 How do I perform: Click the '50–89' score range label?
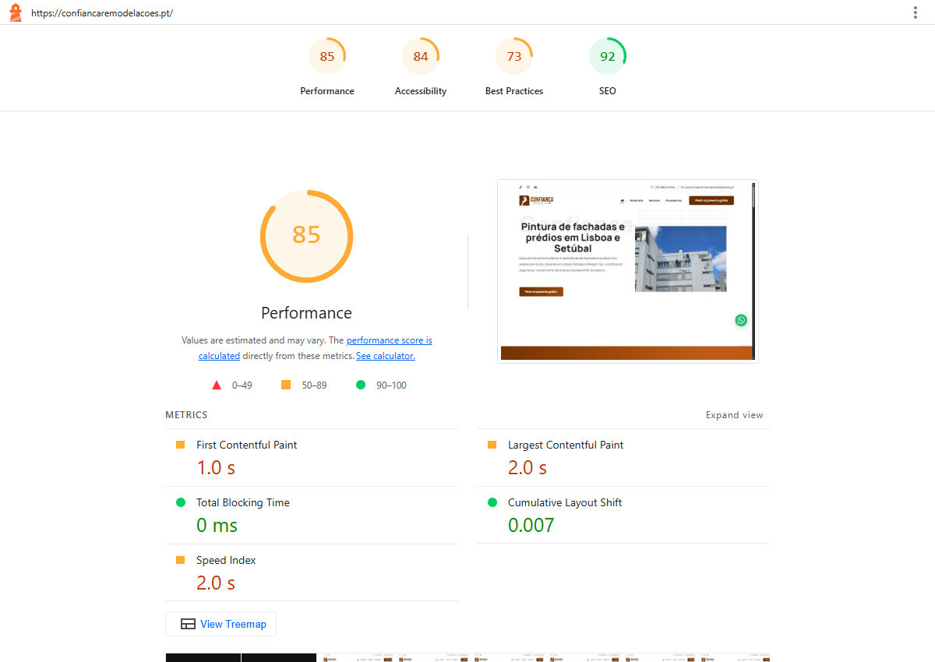click(315, 386)
